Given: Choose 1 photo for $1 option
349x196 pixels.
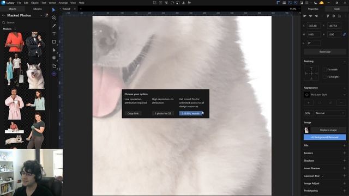Looking at the screenshot, I should 163,113.
